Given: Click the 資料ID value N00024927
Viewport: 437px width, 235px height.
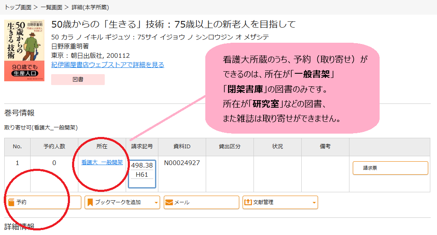Looking at the screenshot, I should [x=182, y=163].
